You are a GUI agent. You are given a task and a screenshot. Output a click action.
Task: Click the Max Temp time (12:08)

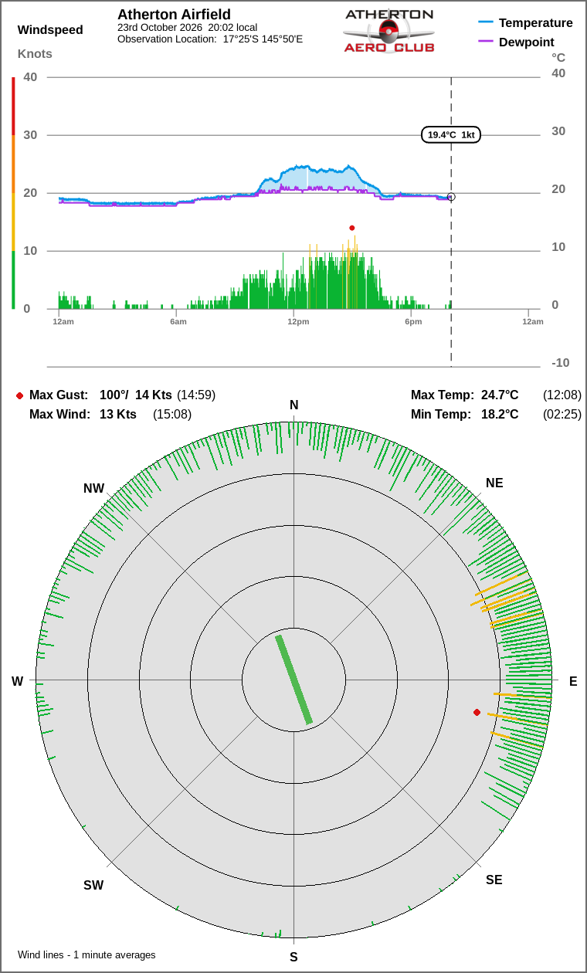pyautogui.click(x=562, y=395)
